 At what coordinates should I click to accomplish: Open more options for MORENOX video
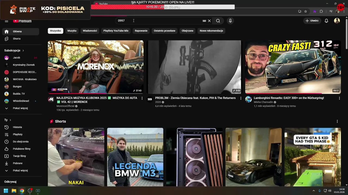pyautogui.click(x=142, y=98)
